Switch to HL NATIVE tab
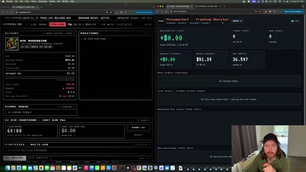This screenshot has width=306, height=172. [x=14, y=158]
